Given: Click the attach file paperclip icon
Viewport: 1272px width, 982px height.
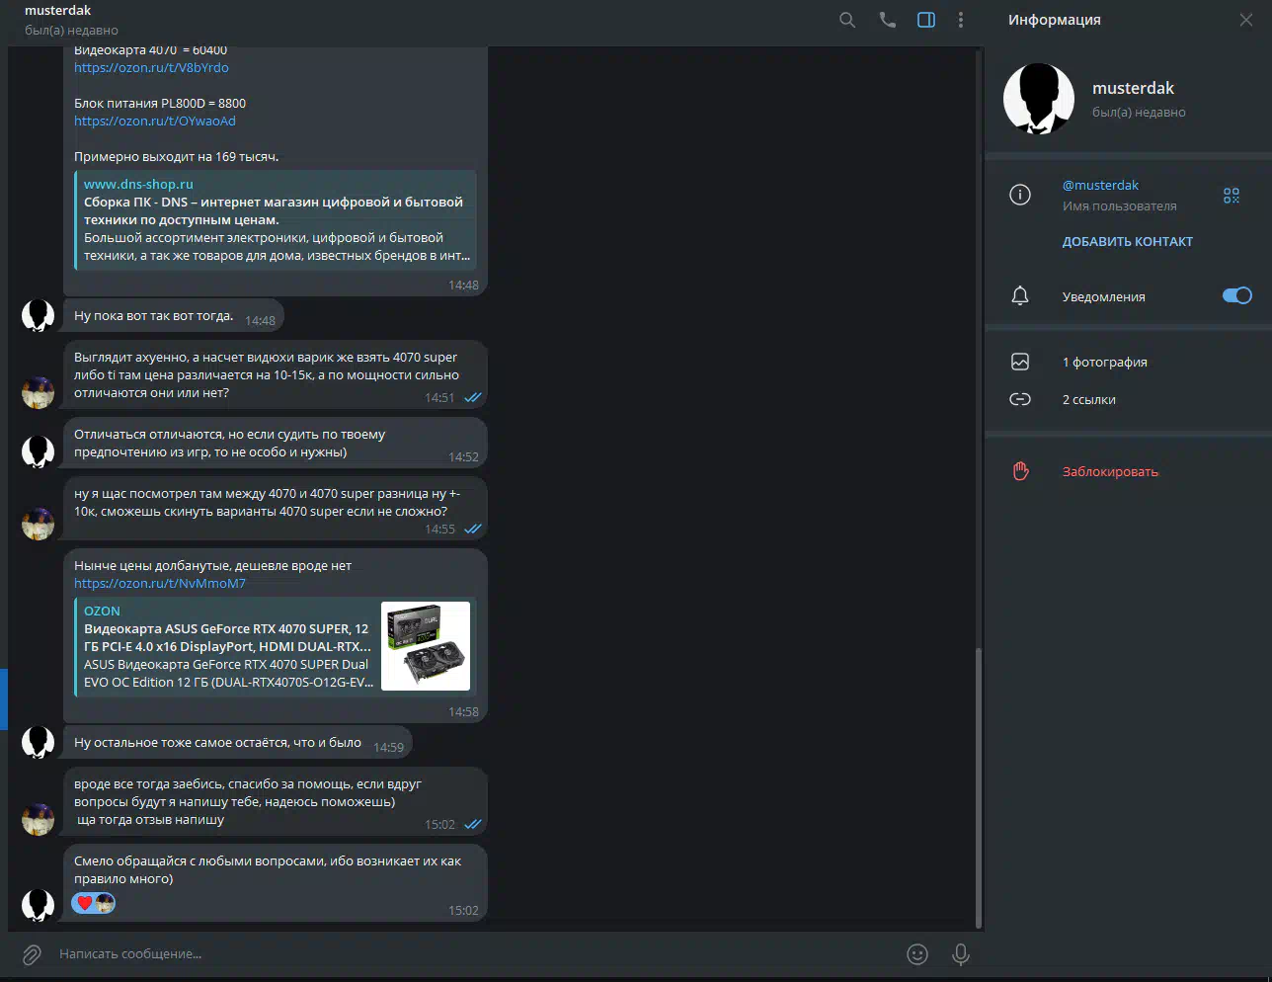Looking at the screenshot, I should pyautogui.click(x=32, y=954).
